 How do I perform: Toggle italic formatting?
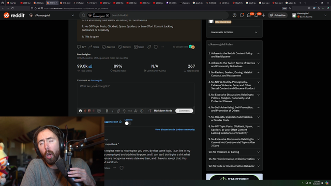[x=113, y=111]
